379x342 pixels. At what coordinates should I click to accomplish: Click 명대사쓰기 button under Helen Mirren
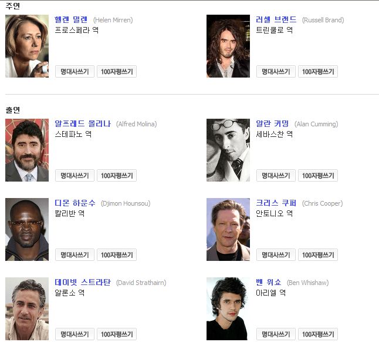pos(75,72)
